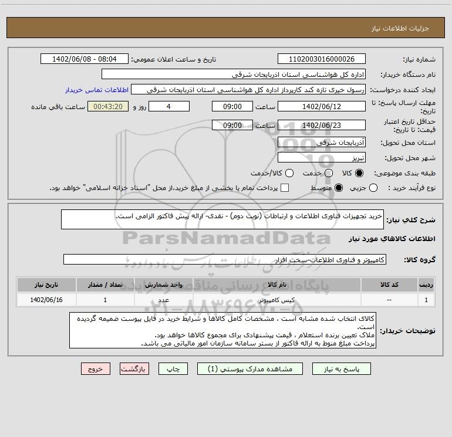
Task: Click the request creator field رسول خیری
Action: pyautogui.click(x=248, y=89)
